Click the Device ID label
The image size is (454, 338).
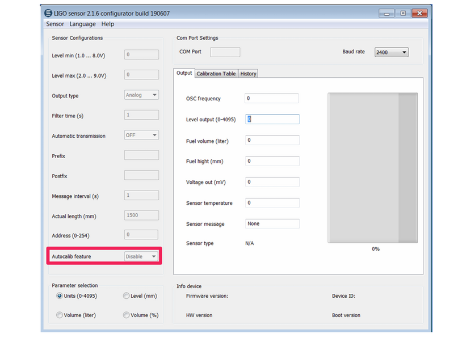click(x=343, y=296)
